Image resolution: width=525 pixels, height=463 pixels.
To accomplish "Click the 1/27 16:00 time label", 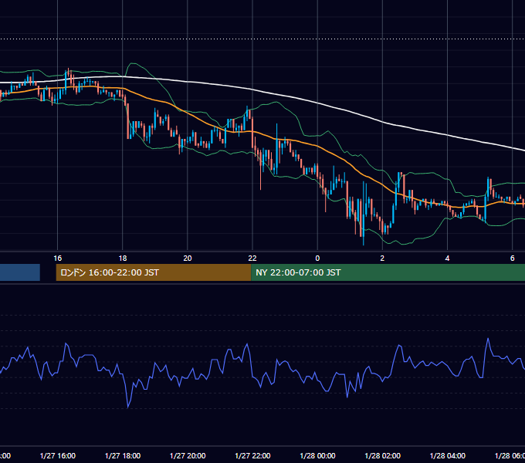I will click(58, 455).
